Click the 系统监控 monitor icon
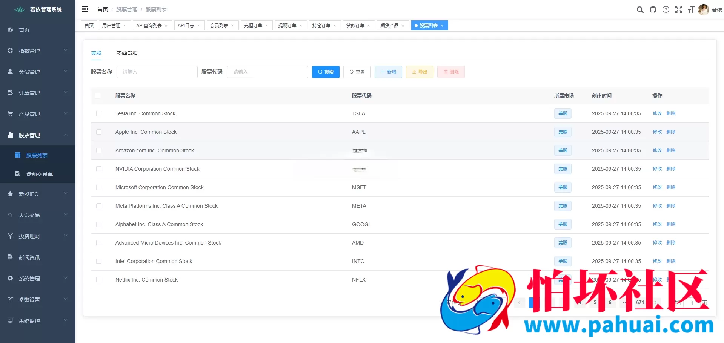The height and width of the screenshot is (343, 724). tap(10, 320)
